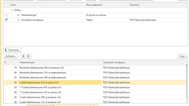Click the equals icon beside Основной поставщик field
This screenshot has width=189, height=106.
18,20
